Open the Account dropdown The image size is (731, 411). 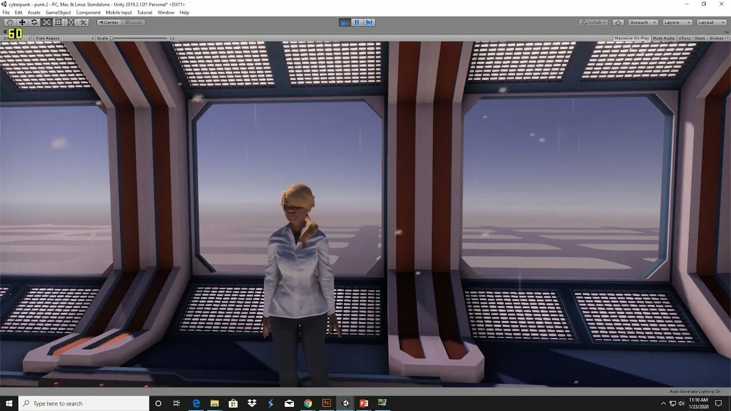643,22
